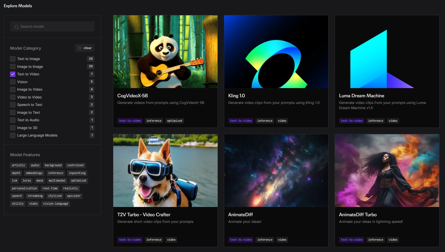Filter by the artistic feature tag
This screenshot has height=252, width=445.
point(18,165)
